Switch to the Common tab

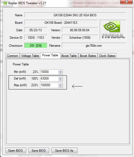(13, 56)
